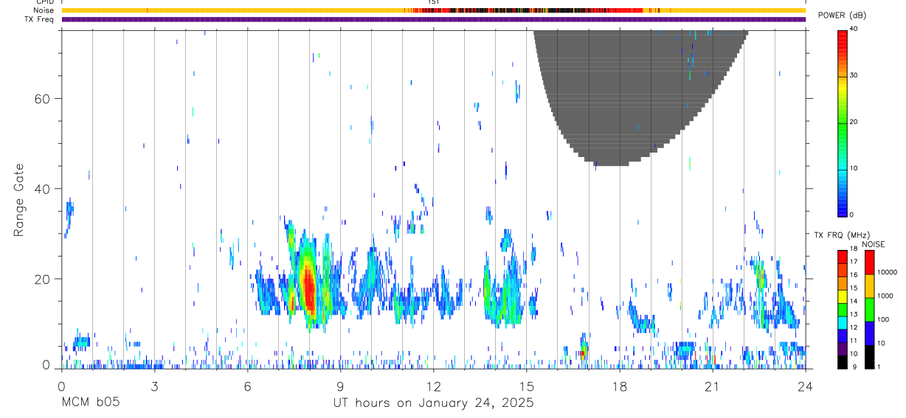This screenshot has width=906, height=418.
Task: Click the blue 10 segment of NOISE scale
Action: point(869,333)
